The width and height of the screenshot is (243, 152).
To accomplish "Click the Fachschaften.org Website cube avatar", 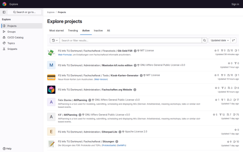I will [51, 90].
